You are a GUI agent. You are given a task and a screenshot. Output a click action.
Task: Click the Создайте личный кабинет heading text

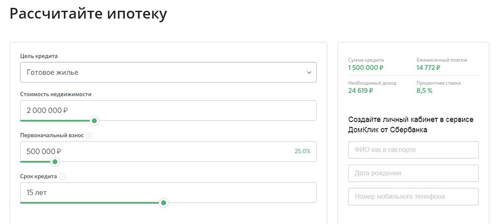(411, 125)
